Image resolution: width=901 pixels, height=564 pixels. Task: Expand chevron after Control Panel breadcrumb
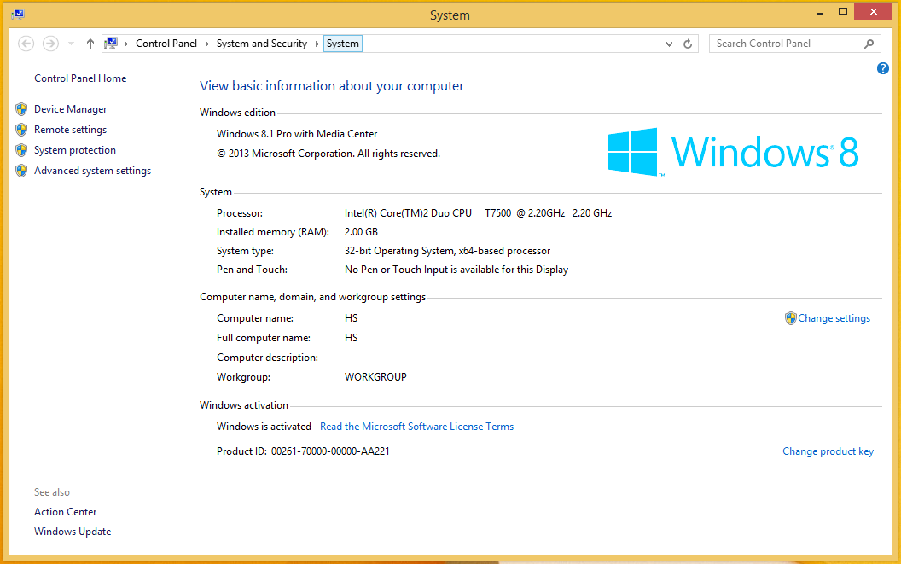point(206,44)
